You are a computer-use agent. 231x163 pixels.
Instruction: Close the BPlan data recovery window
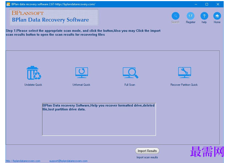218,4
